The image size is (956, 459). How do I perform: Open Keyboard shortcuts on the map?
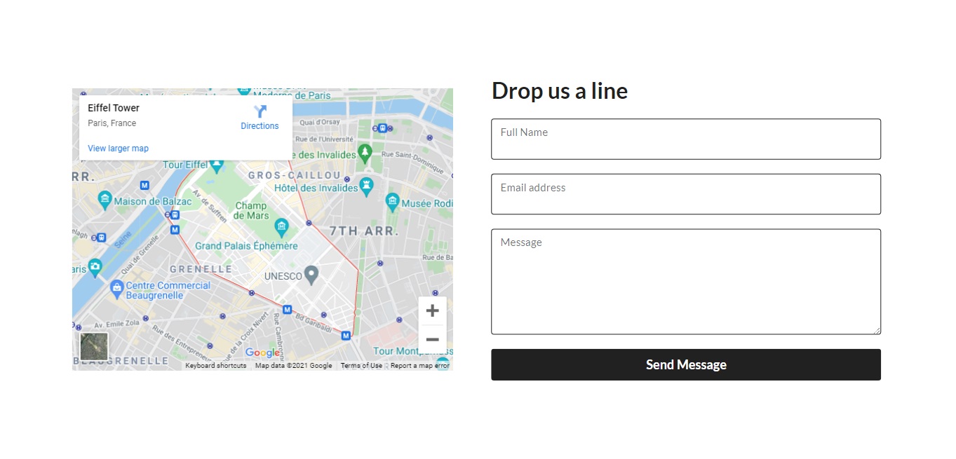[x=215, y=366]
